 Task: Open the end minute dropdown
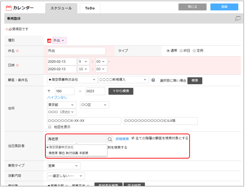[x=101, y=69]
